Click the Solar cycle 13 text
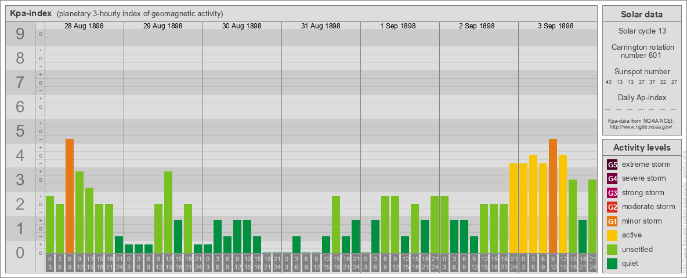 pyautogui.click(x=642, y=31)
